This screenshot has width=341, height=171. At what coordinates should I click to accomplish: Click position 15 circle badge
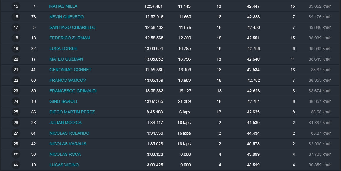[16, 6]
